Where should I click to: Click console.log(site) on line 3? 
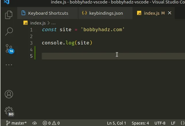[67, 43]
